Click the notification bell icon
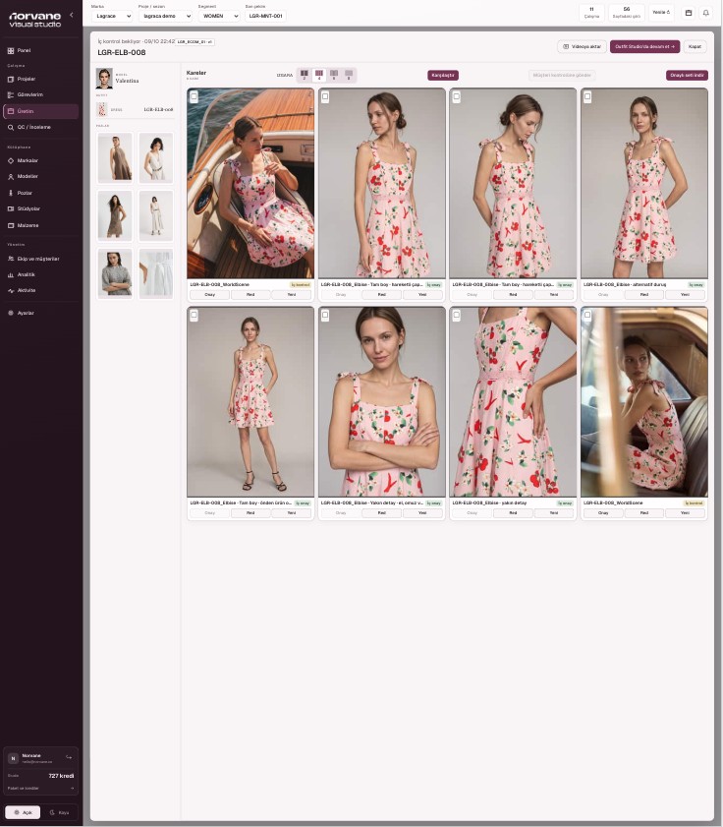Viewport: 723px width, 827px height. [x=705, y=13]
